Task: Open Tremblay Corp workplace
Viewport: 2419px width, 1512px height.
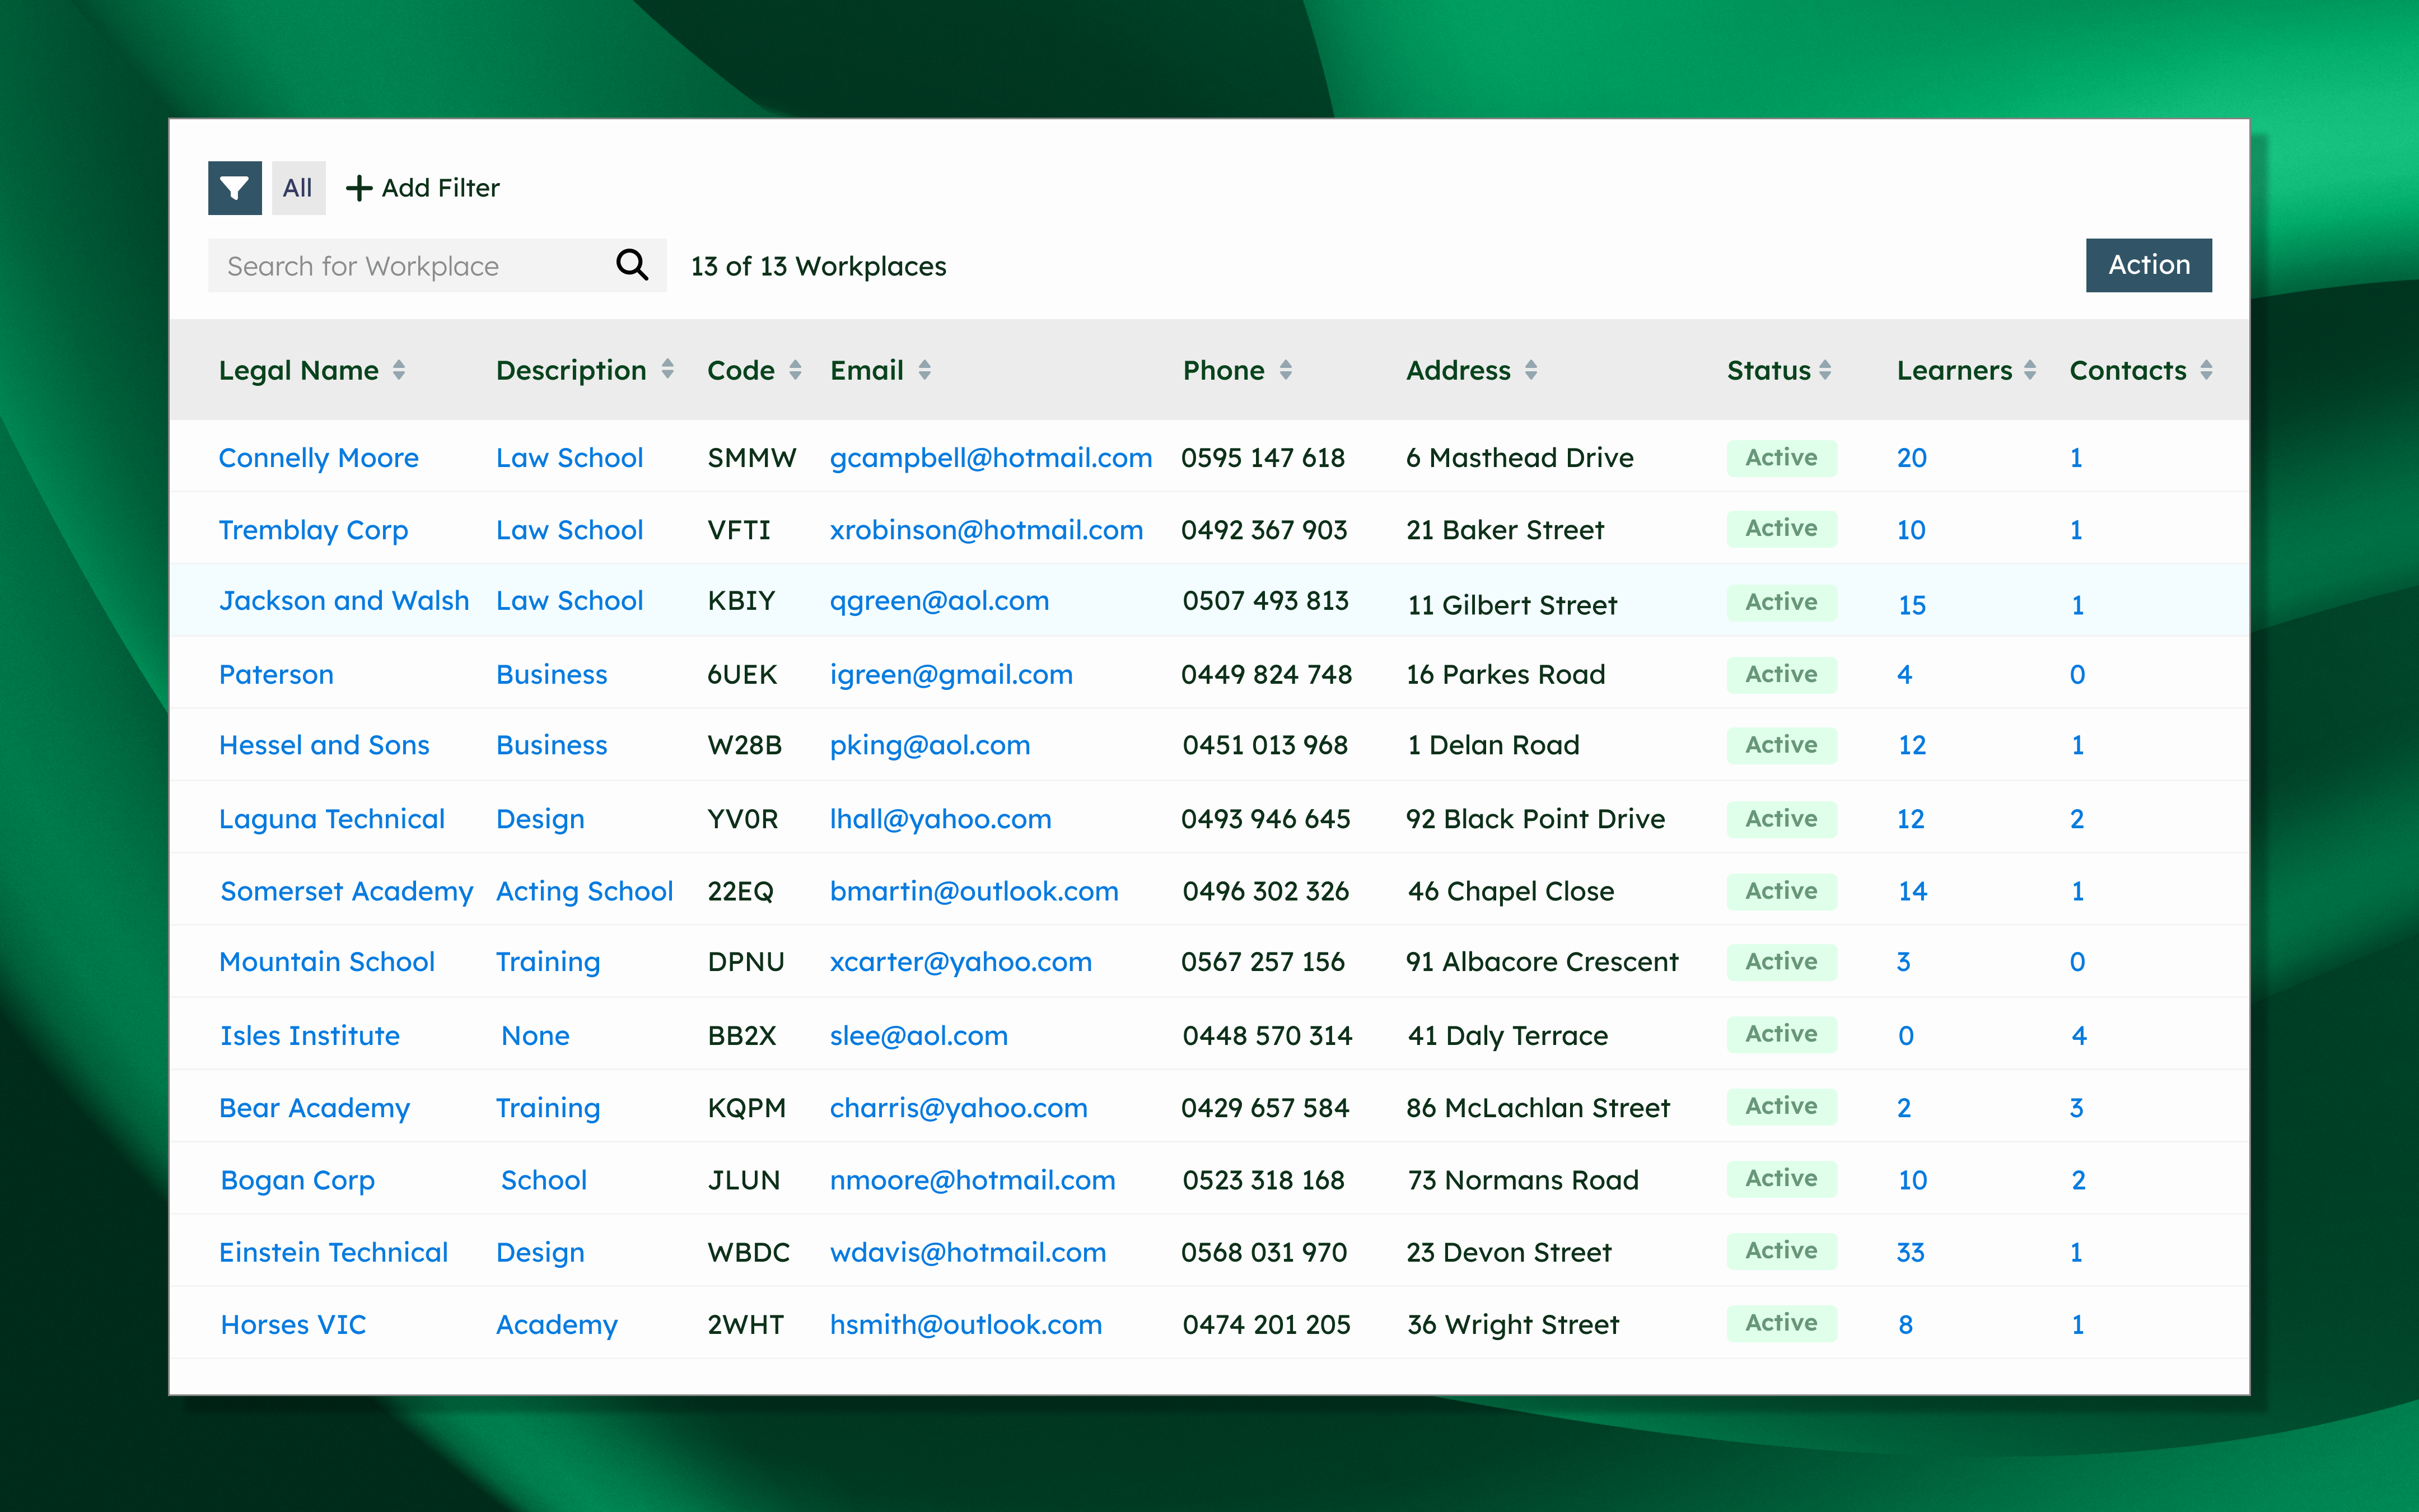Action: (313, 530)
